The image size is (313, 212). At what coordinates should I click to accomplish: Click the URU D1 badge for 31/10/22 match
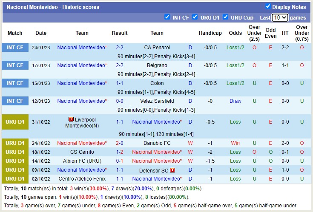(15, 122)
